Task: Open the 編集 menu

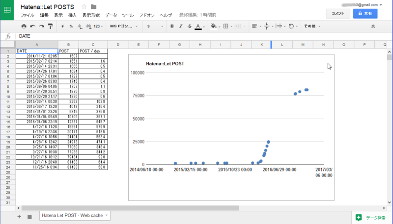Action: click(x=44, y=15)
